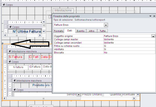156x107 pixels.
Task: Open the property sheet options arrow menu
Action: coord(150,16)
